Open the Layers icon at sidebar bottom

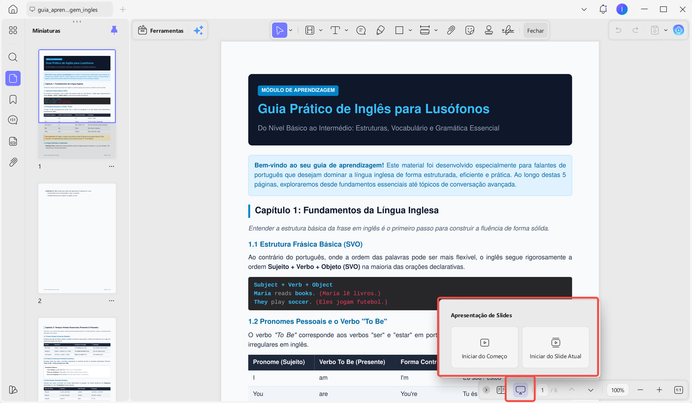tap(13, 390)
